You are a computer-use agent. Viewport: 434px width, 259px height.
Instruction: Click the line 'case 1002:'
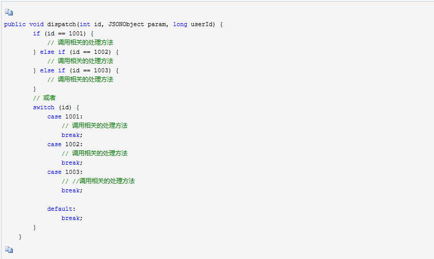point(65,145)
